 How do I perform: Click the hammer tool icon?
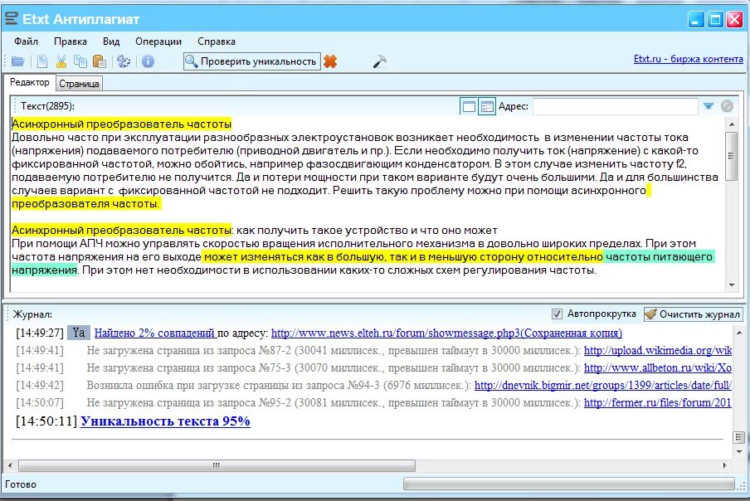click(379, 61)
